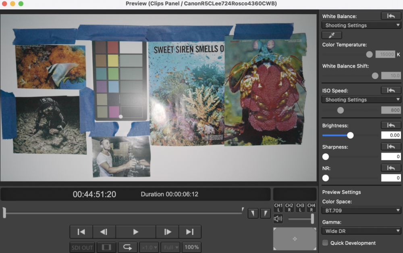Image resolution: width=403 pixels, height=253 pixels.
Task: Toggle loop playback button
Action: point(127,247)
